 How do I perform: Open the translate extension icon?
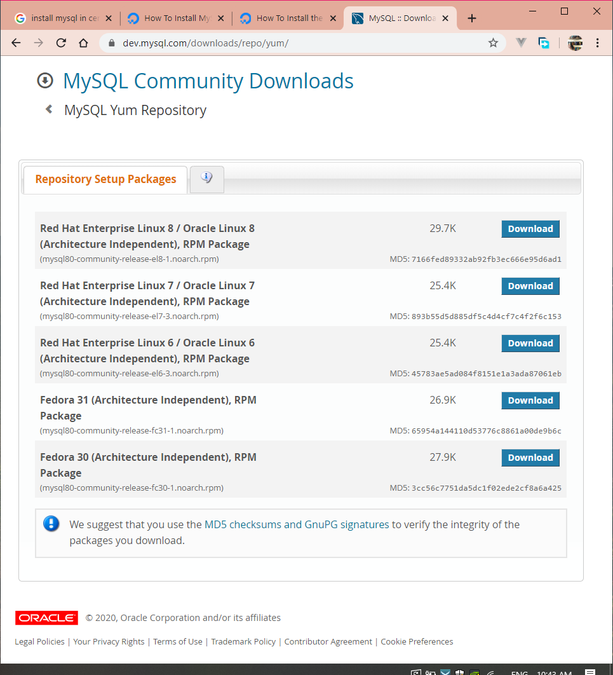(x=544, y=43)
